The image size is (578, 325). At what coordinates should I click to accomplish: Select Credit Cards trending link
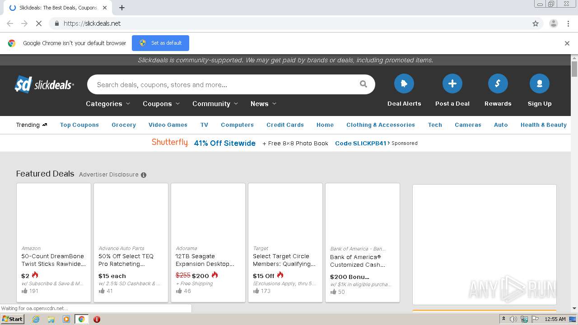[x=285, y=125]
